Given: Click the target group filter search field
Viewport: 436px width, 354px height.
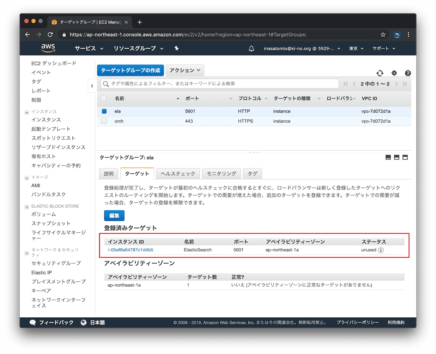Looking at the screenshot, I should [x=219, y=84].
